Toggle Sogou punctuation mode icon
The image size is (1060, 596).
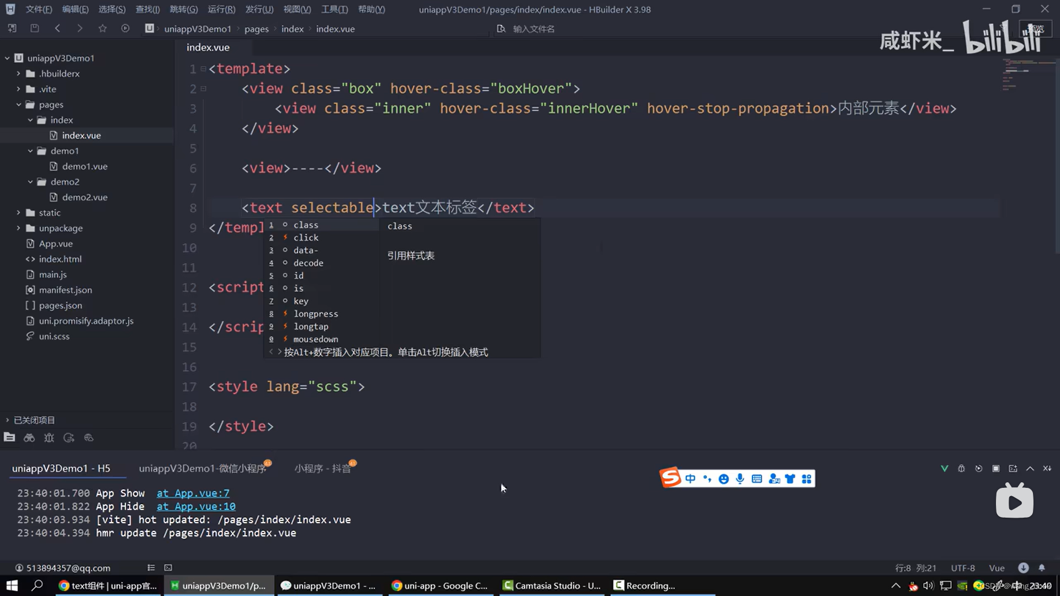(x=707, y=478)
